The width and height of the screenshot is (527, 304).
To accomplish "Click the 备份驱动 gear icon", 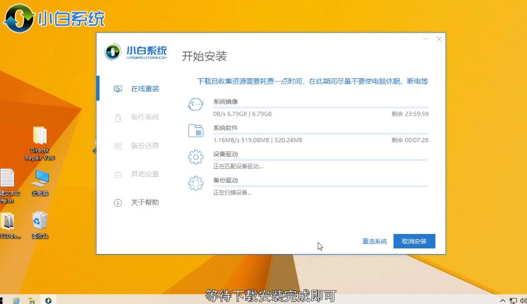I will point(196,183).
